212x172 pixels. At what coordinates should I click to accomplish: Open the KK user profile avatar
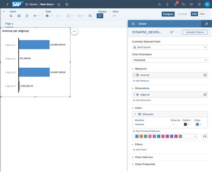tap(207, 4)
